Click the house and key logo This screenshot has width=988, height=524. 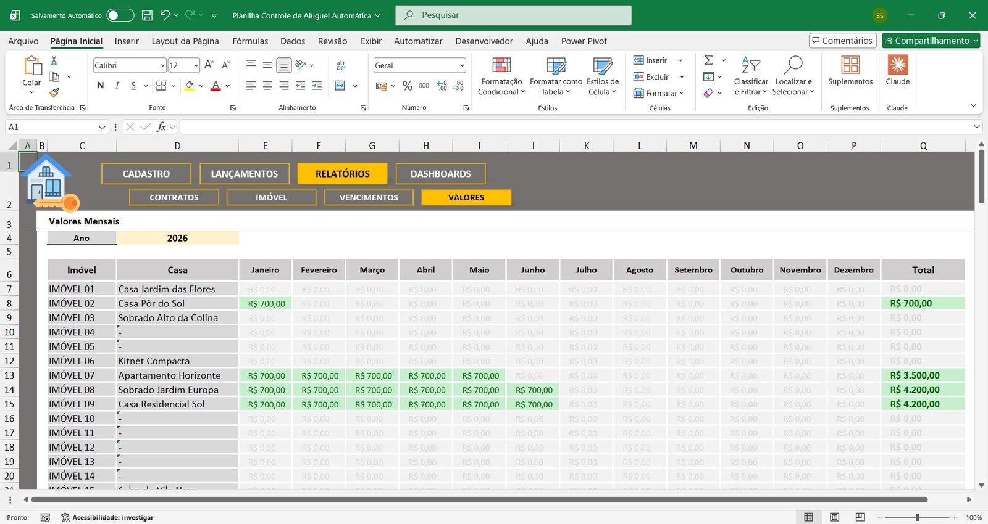(x=49, y=183)
